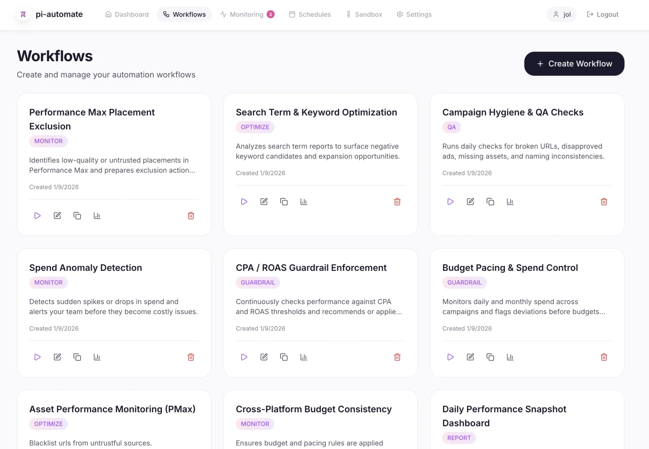Click the Create Workflow button

coord(574,63)
